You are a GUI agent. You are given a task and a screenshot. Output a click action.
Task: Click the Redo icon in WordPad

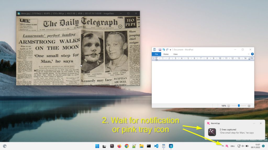(x=167, y=50)
